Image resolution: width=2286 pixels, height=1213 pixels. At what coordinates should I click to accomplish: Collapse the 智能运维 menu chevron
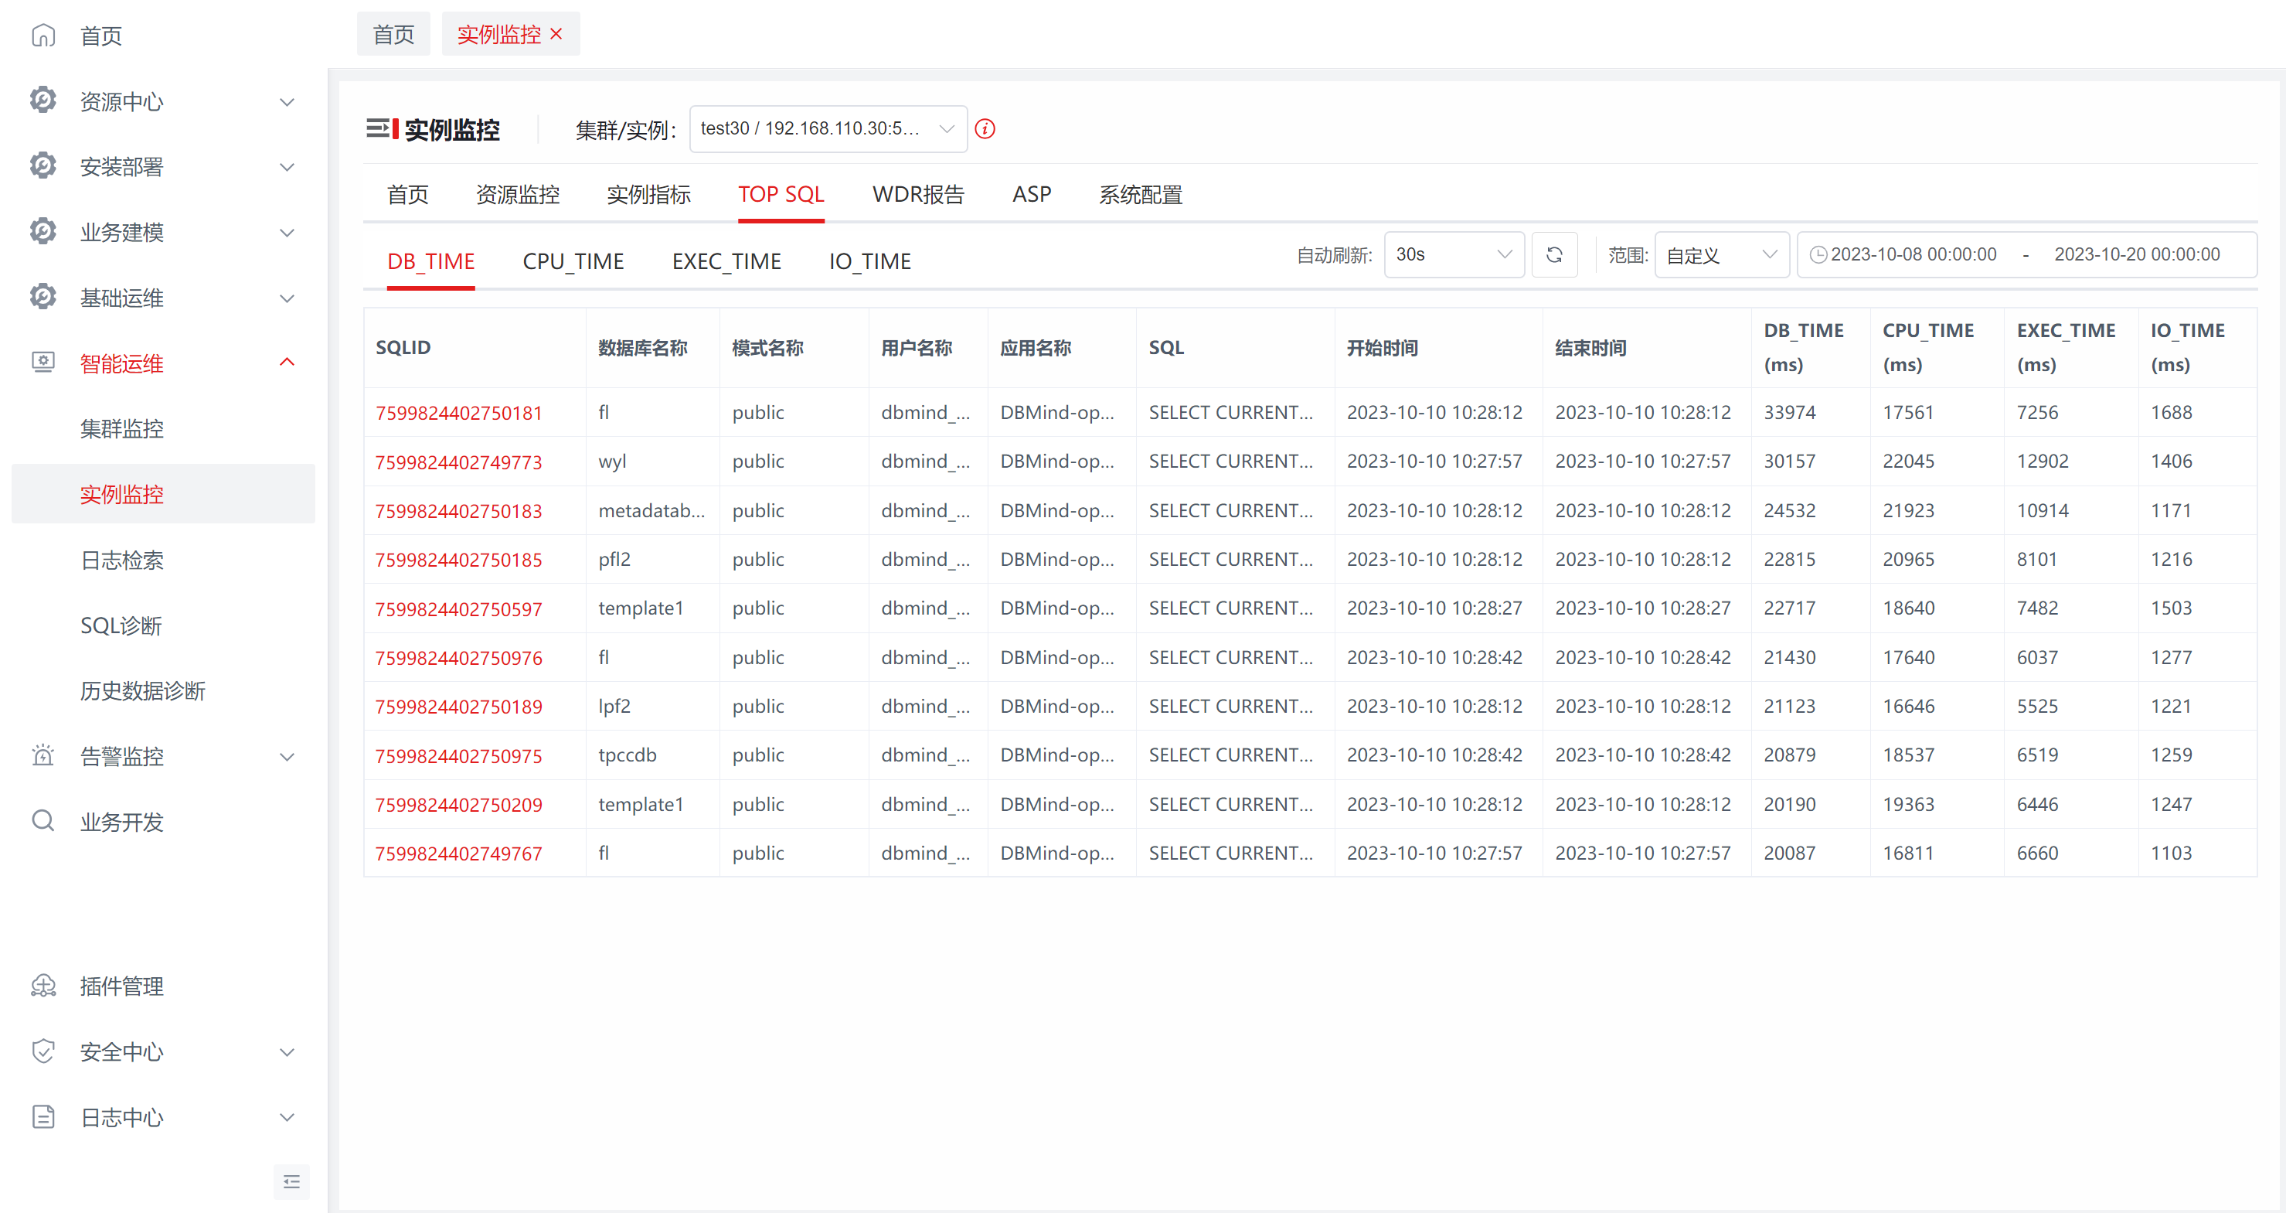287,363
